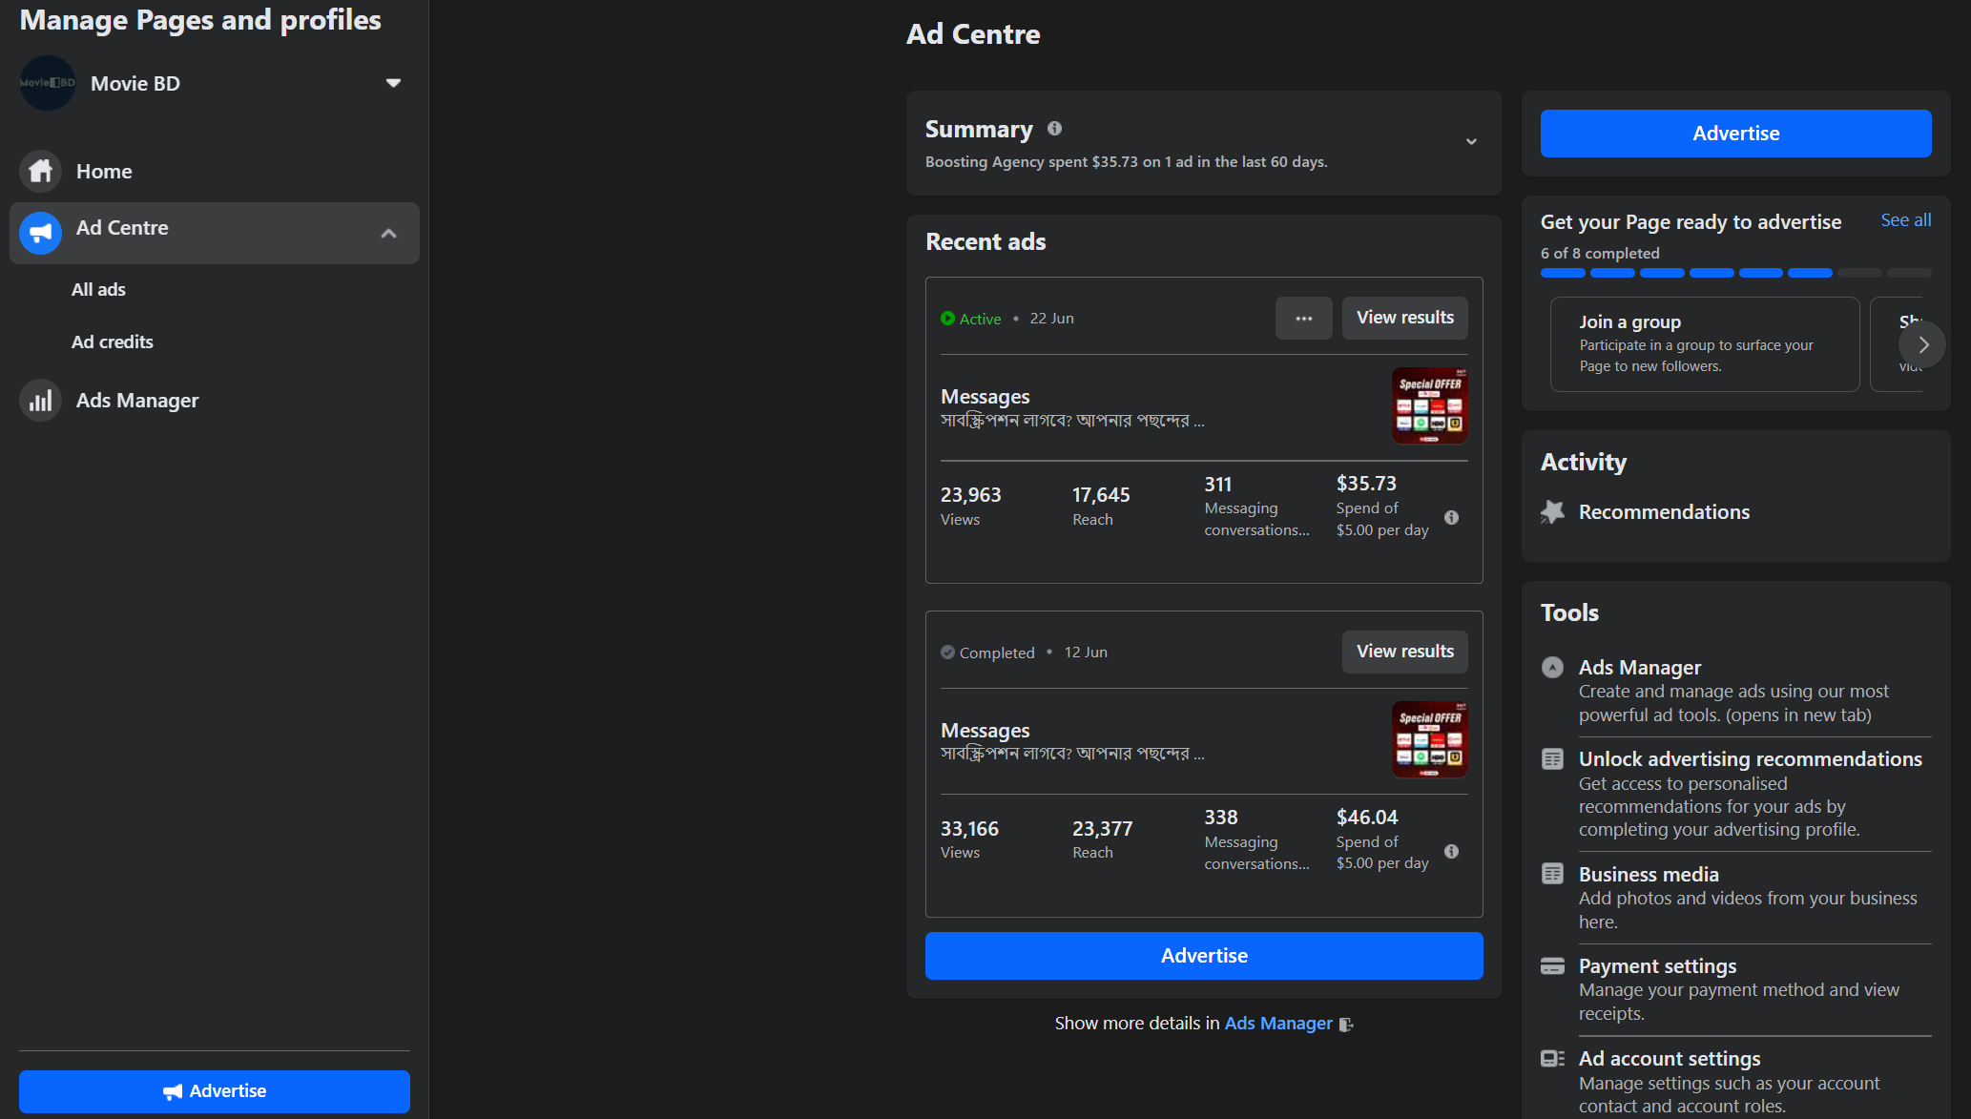View results for the 12 Jun completed ad

(x=1404, y=652)
